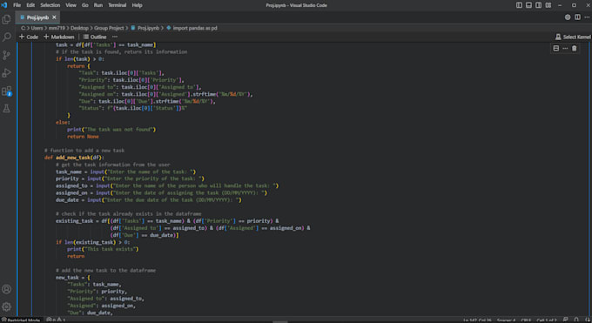Open the Testing flask view

pyautogui.click(x=6, y=109)
